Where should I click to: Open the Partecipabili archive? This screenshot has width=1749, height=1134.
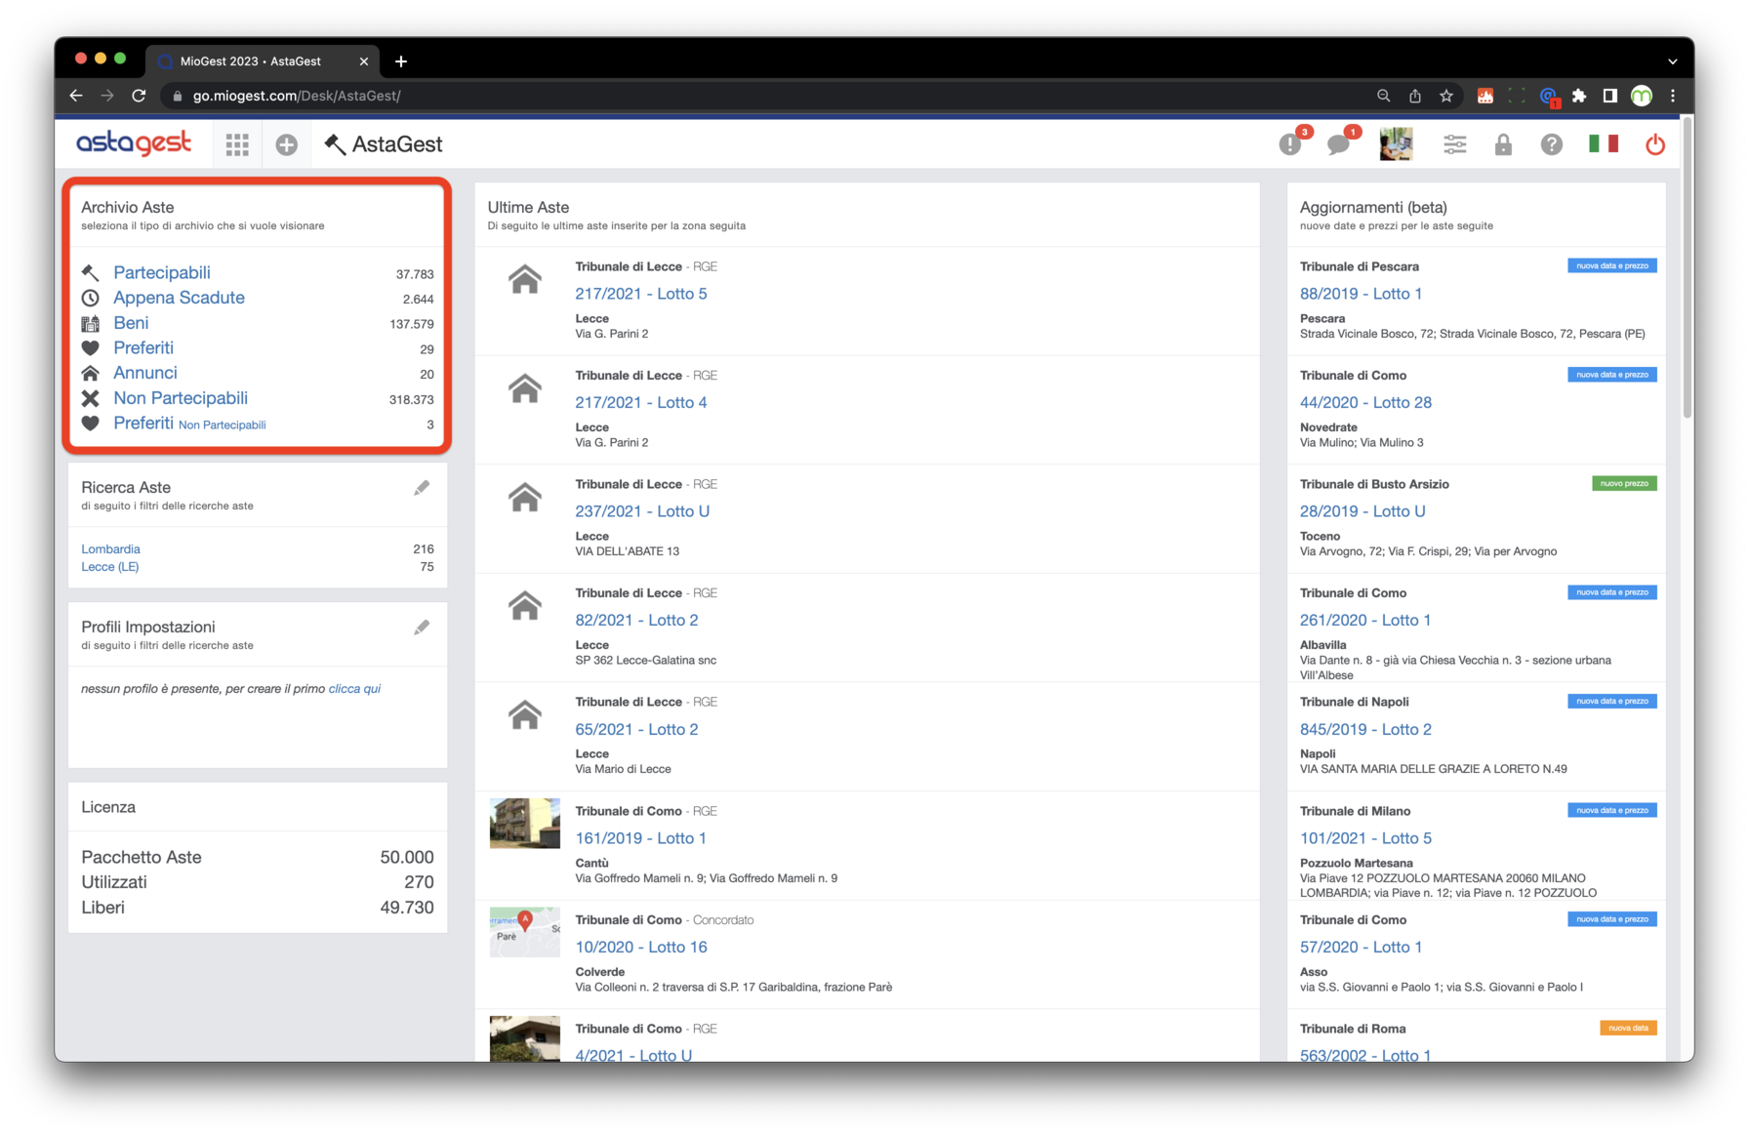(x=162, y=272)
